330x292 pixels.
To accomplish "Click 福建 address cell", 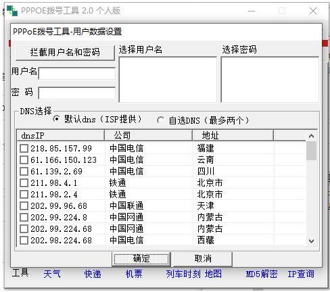I will (206, 149).
